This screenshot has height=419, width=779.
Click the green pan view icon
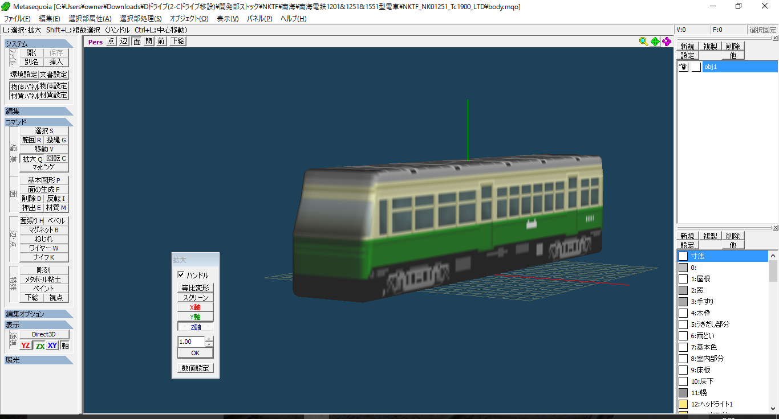[x=655, y=41]
